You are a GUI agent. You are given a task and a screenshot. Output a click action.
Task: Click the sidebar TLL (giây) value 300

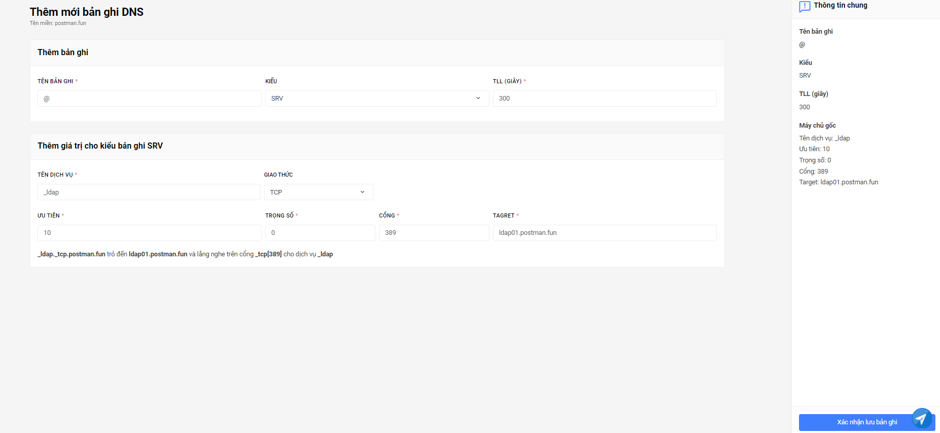[804, 107]
